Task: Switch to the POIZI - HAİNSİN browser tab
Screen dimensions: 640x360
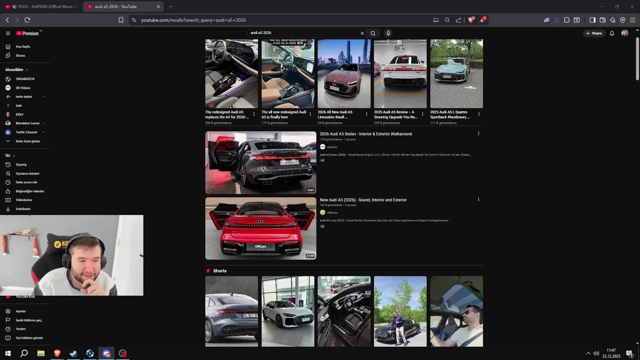Action: (40, 6)
